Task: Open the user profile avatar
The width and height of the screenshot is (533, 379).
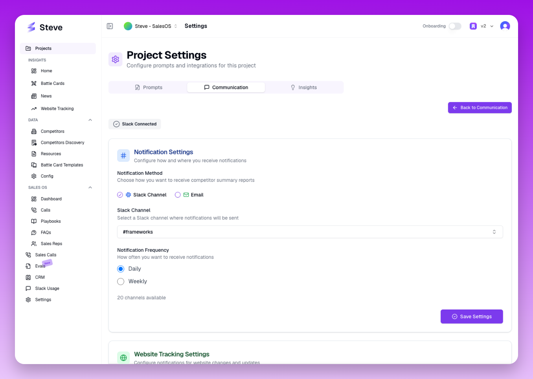Action: pyautogui.click(x=505, y=26)
